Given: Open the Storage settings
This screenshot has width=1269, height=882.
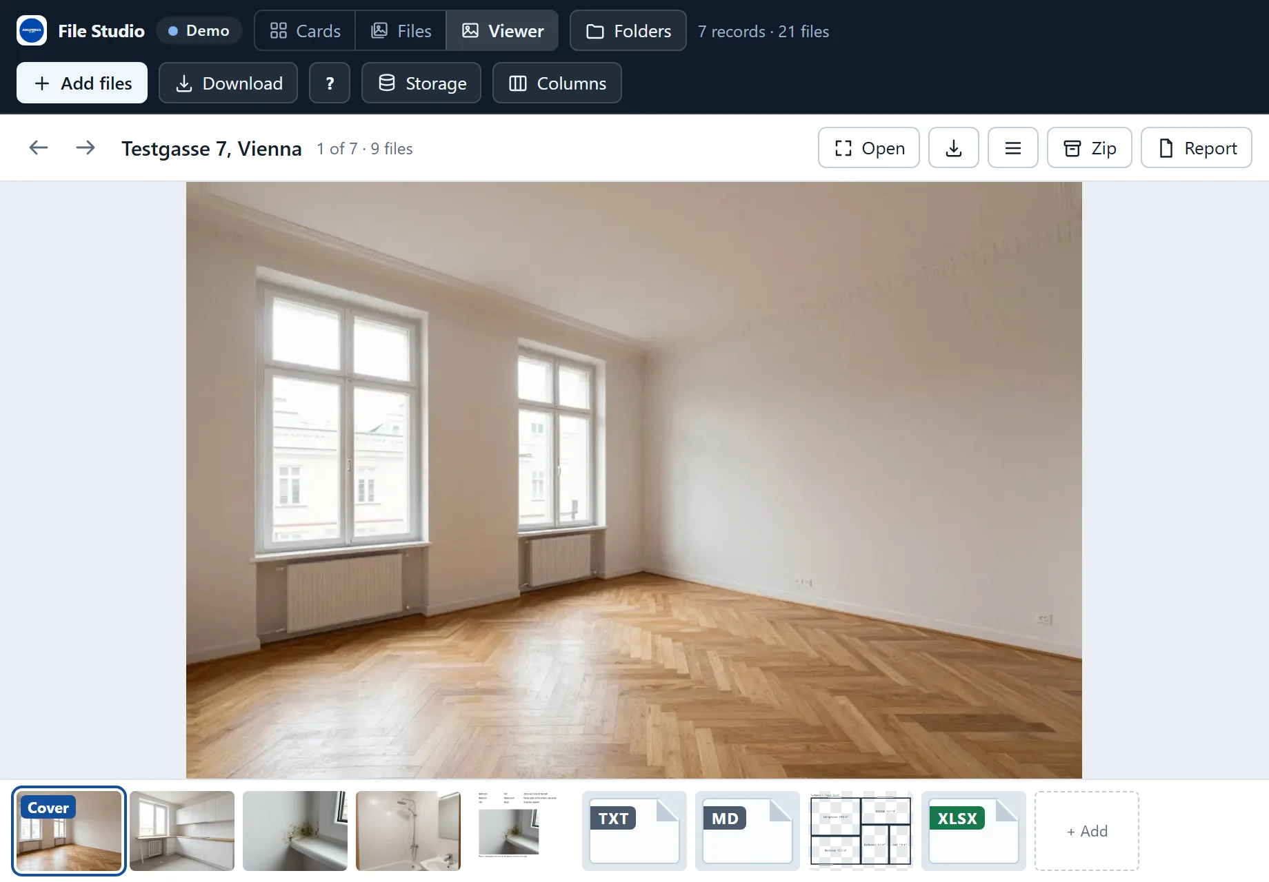Looking at the screenshot, I should [421, 83].
